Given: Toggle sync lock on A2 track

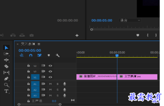Looking at the screenshot, I should (x=43, y=90).
